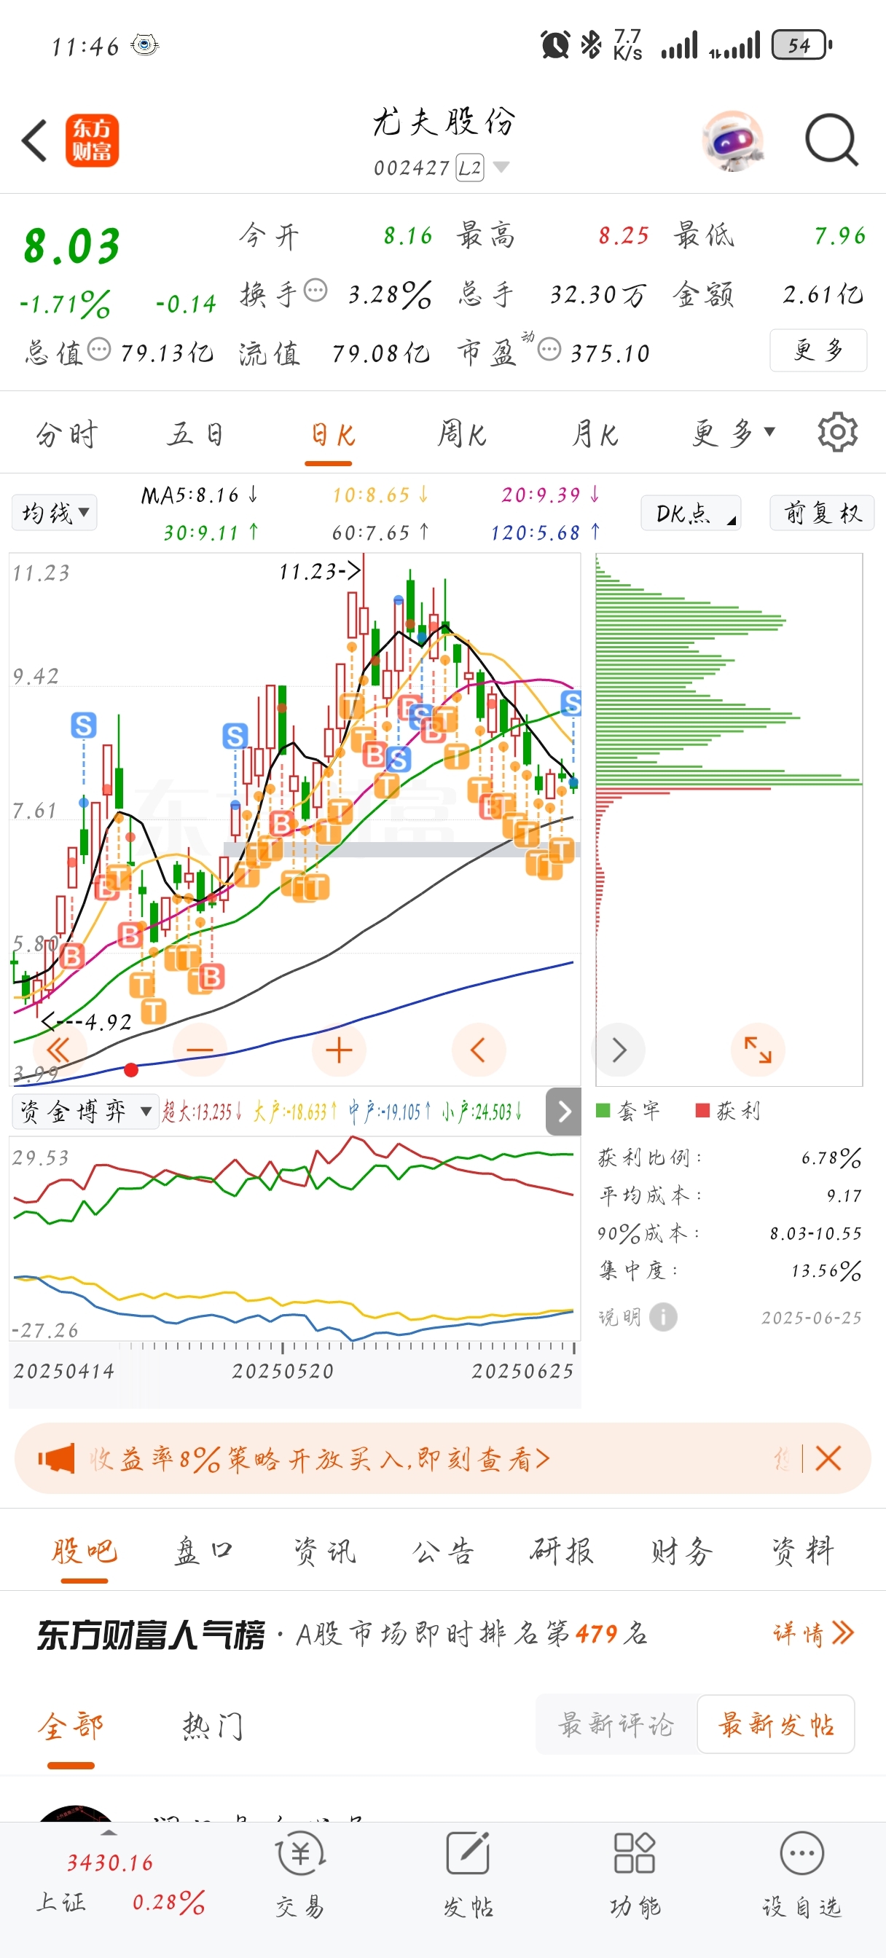Select 分时 chart tab
This screenshot has height=1958, width=886.
pos(67,435)
